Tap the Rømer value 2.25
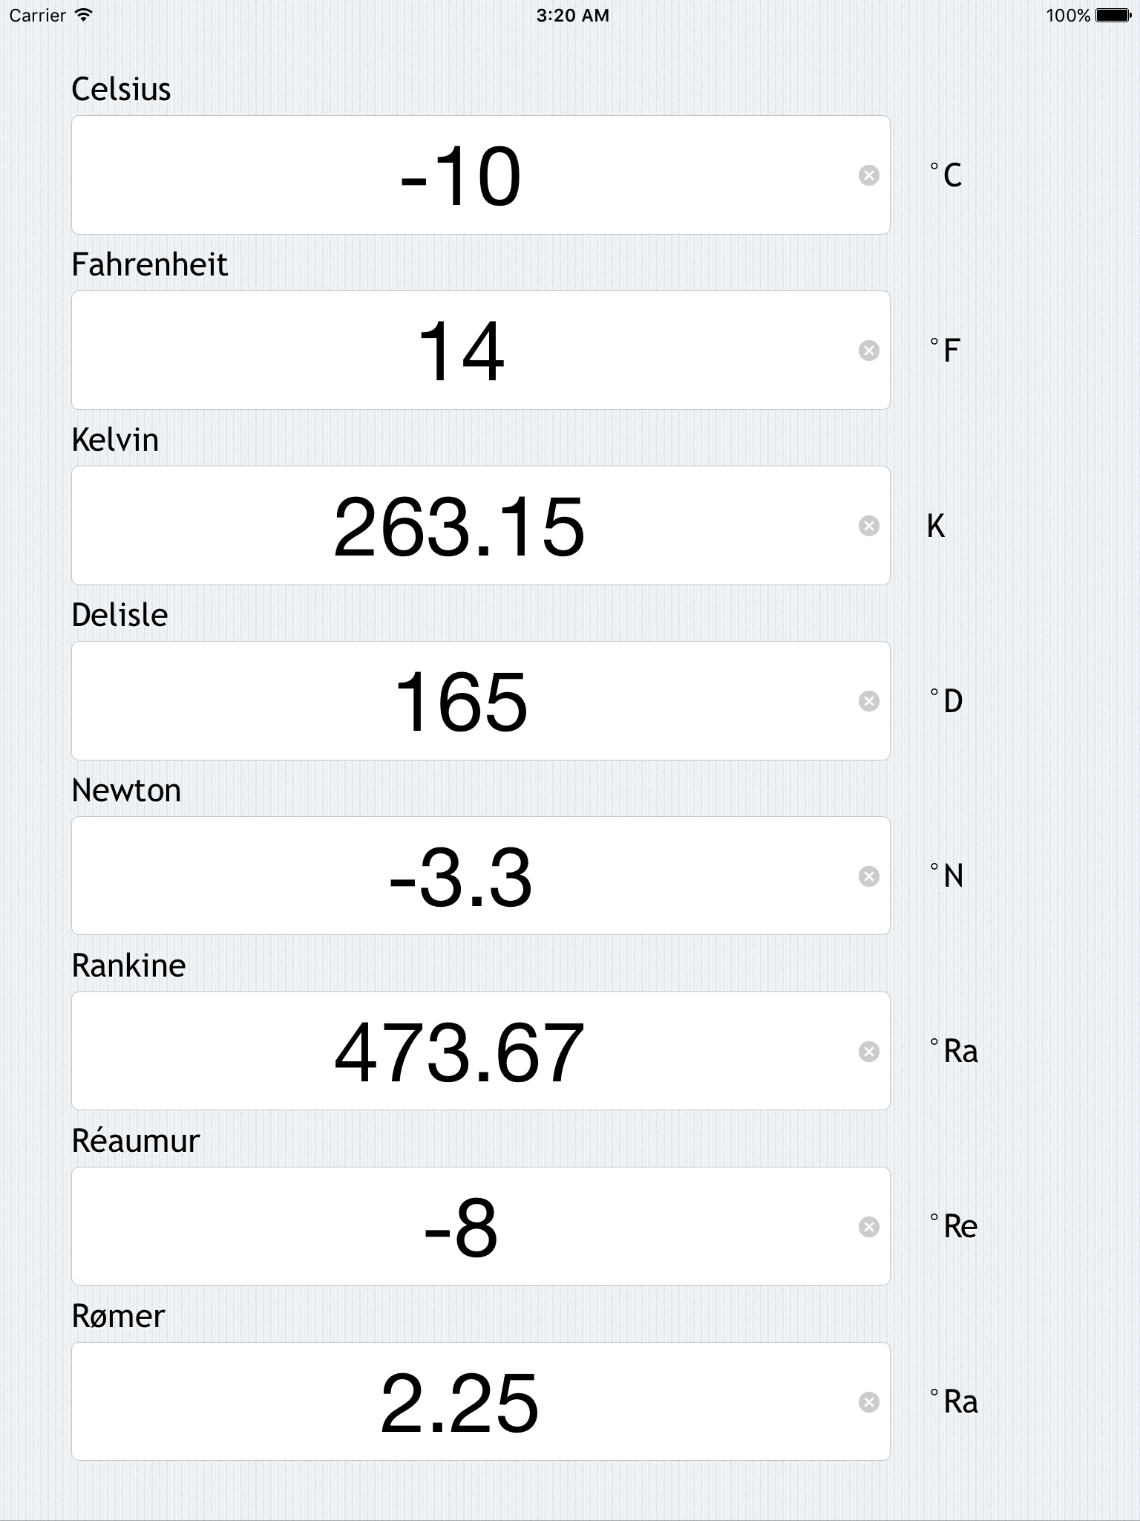 point(460,1401)
